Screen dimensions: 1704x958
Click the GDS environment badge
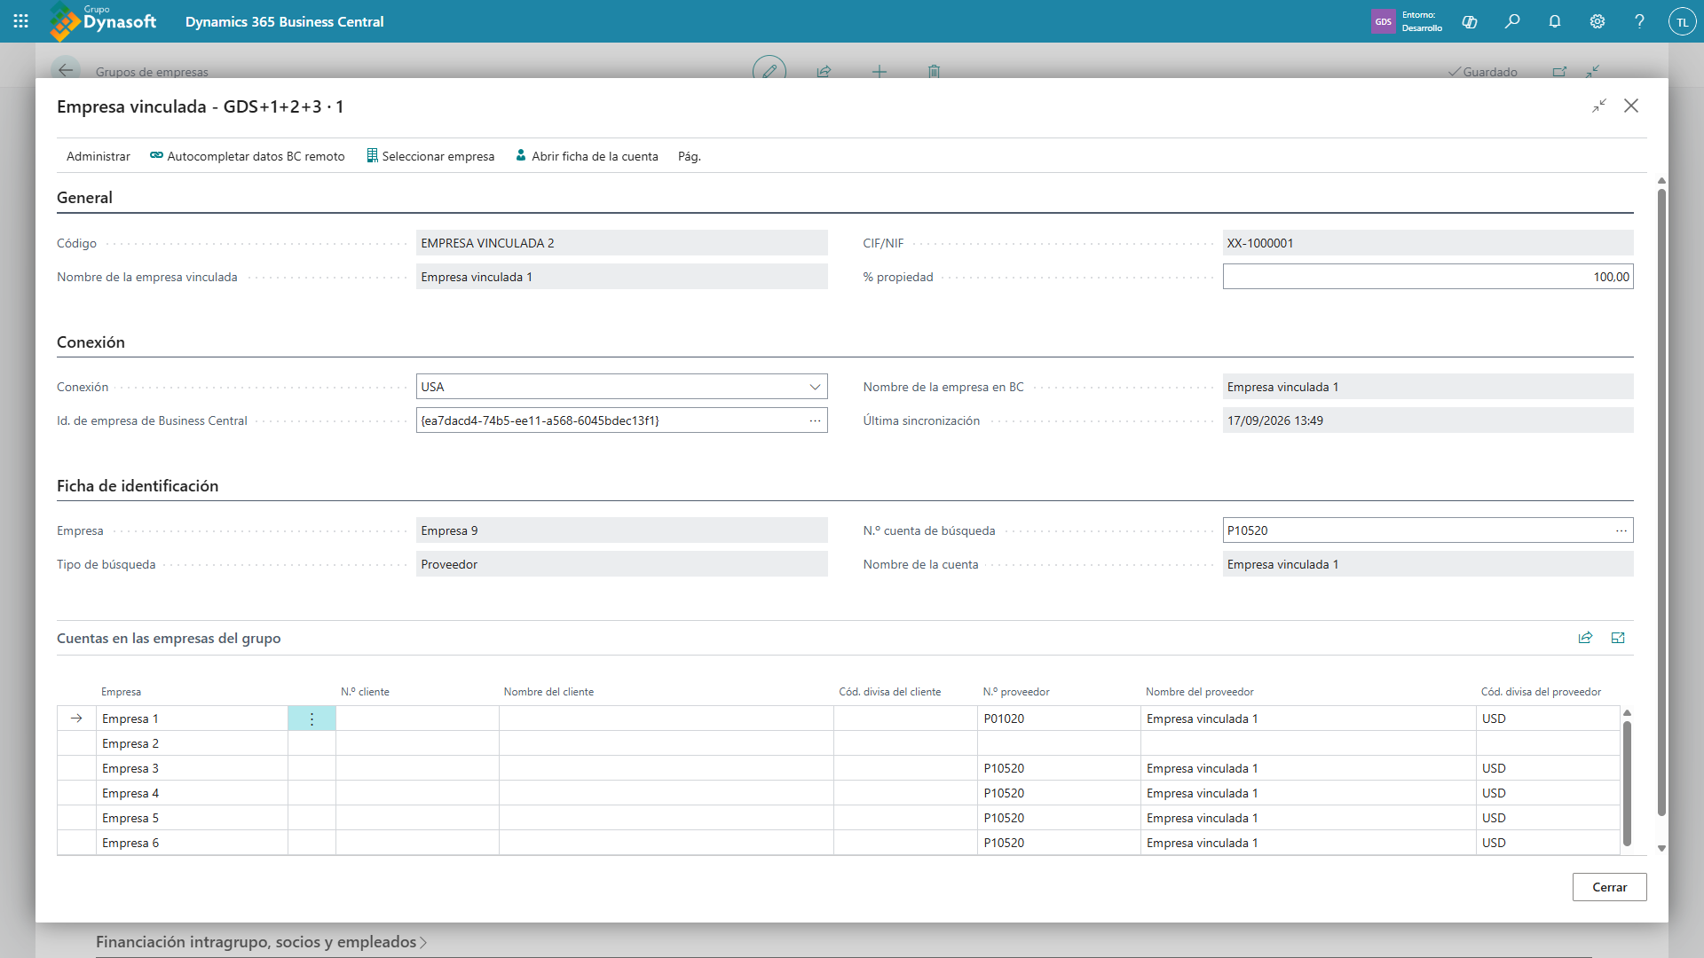1384,21
